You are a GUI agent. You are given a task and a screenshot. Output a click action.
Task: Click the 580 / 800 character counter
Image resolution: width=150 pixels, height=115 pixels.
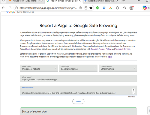132,97
